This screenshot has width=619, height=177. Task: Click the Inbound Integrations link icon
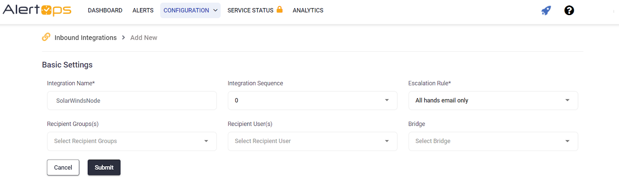[46, 37]
